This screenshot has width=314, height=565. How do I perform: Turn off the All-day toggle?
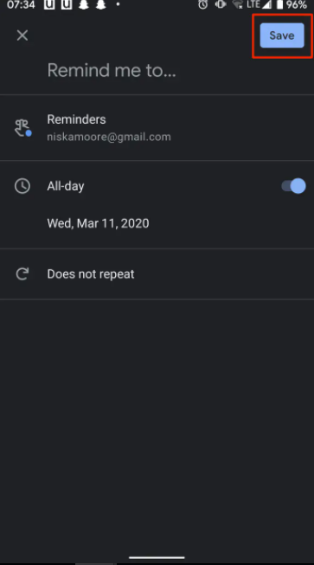[x=293, y=186]
